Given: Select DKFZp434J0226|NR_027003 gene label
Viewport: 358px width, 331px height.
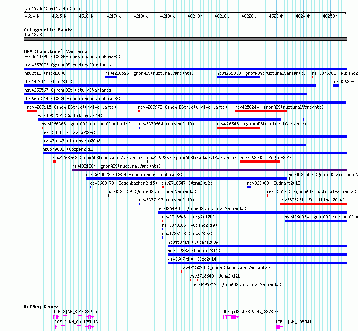Looking at the screenshot, I should [250, 312].
